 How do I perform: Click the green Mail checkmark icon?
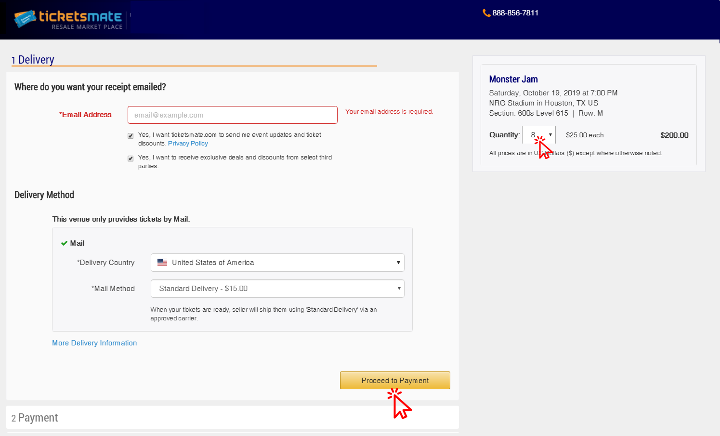click(64, 243)
